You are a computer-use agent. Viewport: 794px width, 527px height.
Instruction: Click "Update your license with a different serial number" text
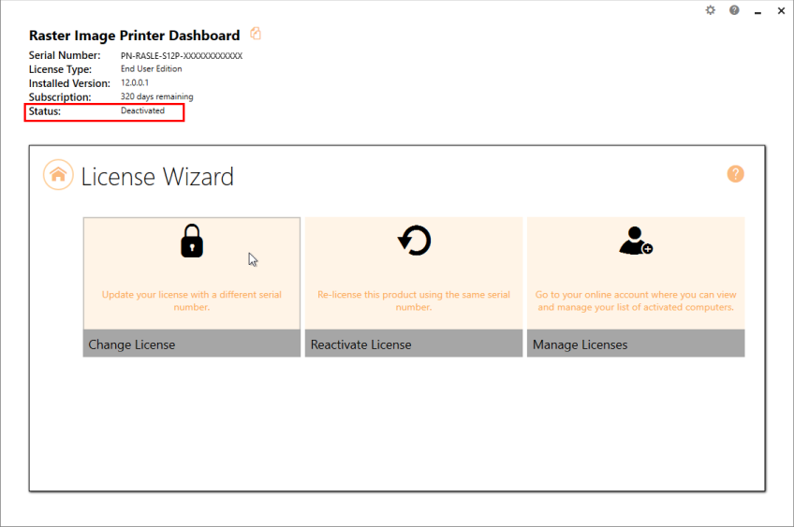pos(192,300)
